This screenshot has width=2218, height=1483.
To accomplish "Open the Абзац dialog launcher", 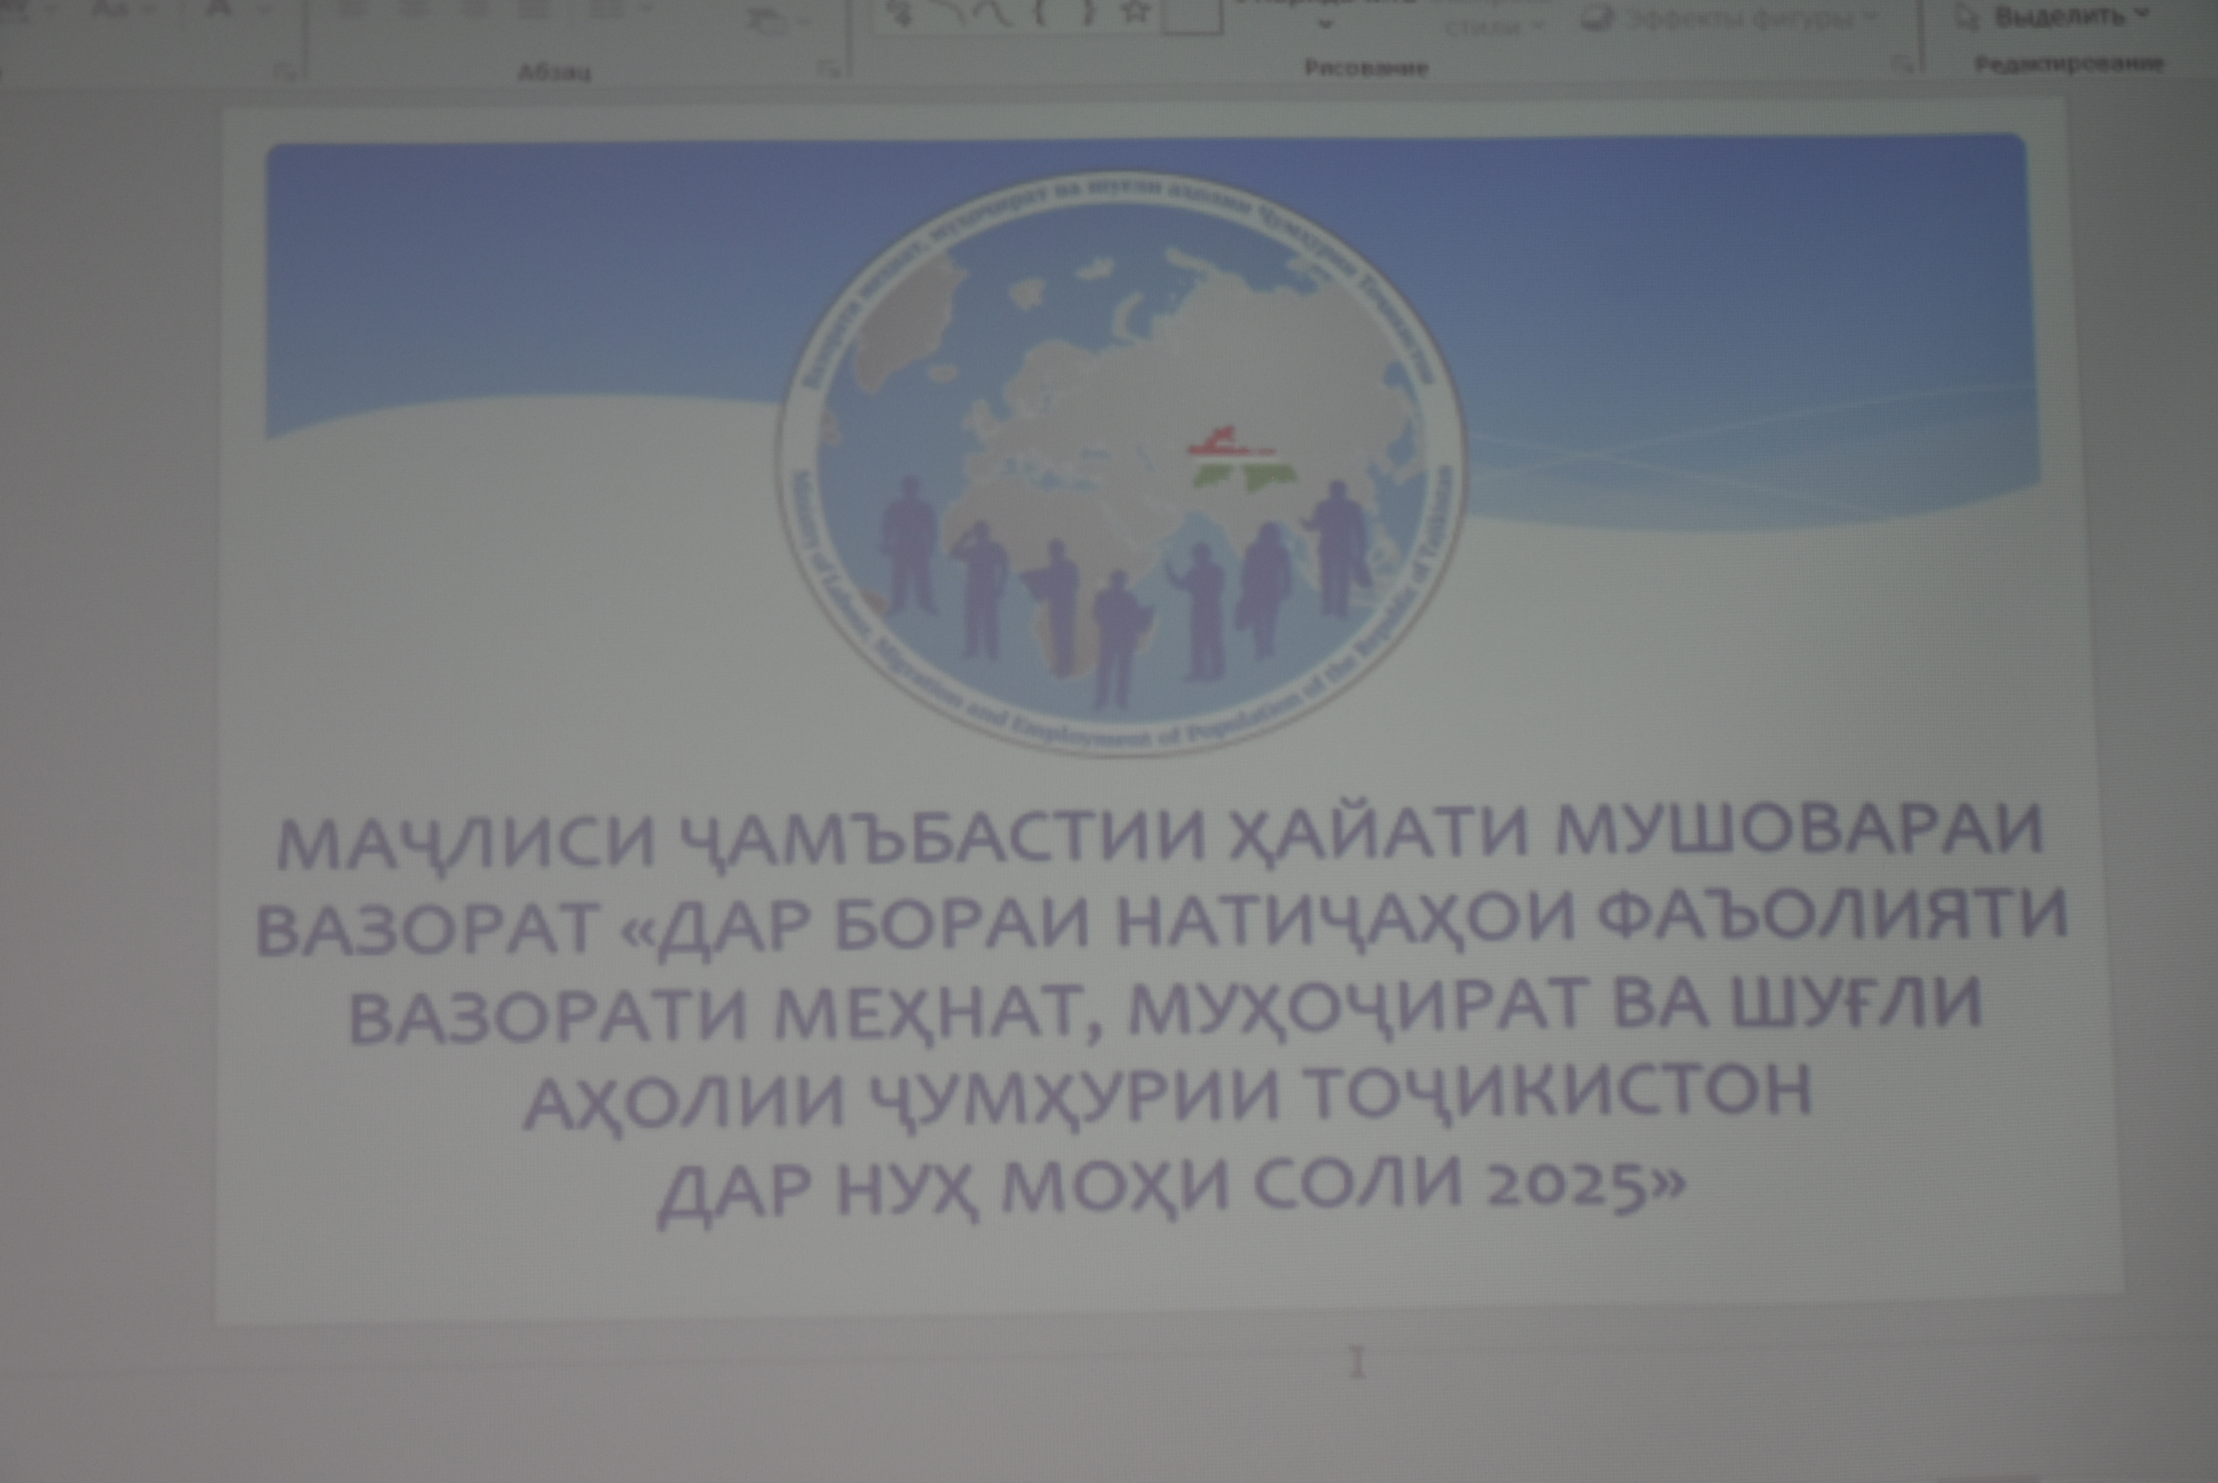I will click(829, 69).
